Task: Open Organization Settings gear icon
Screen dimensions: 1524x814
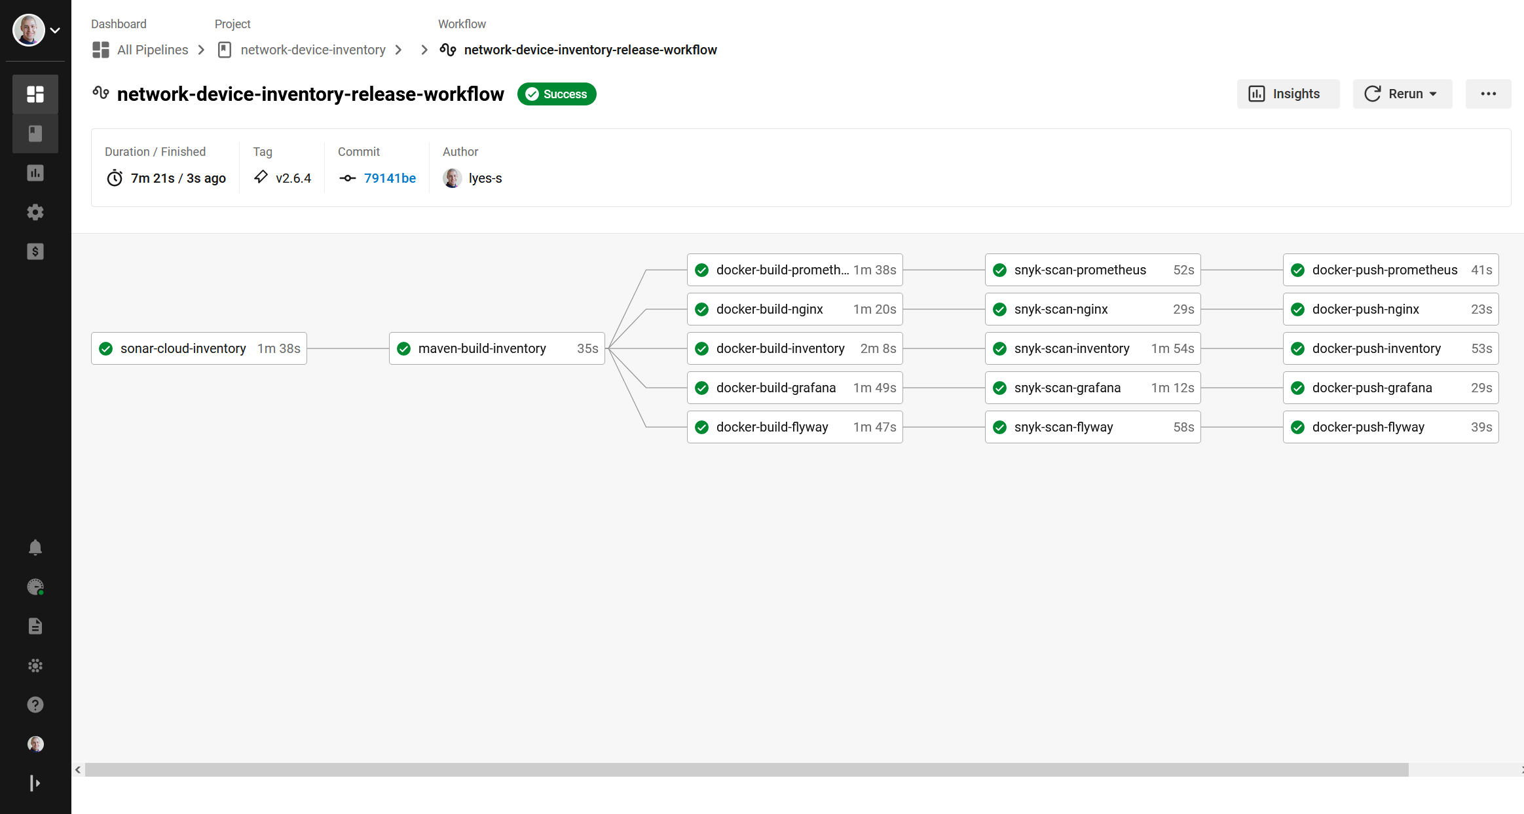Action: (x=35, y=212)
